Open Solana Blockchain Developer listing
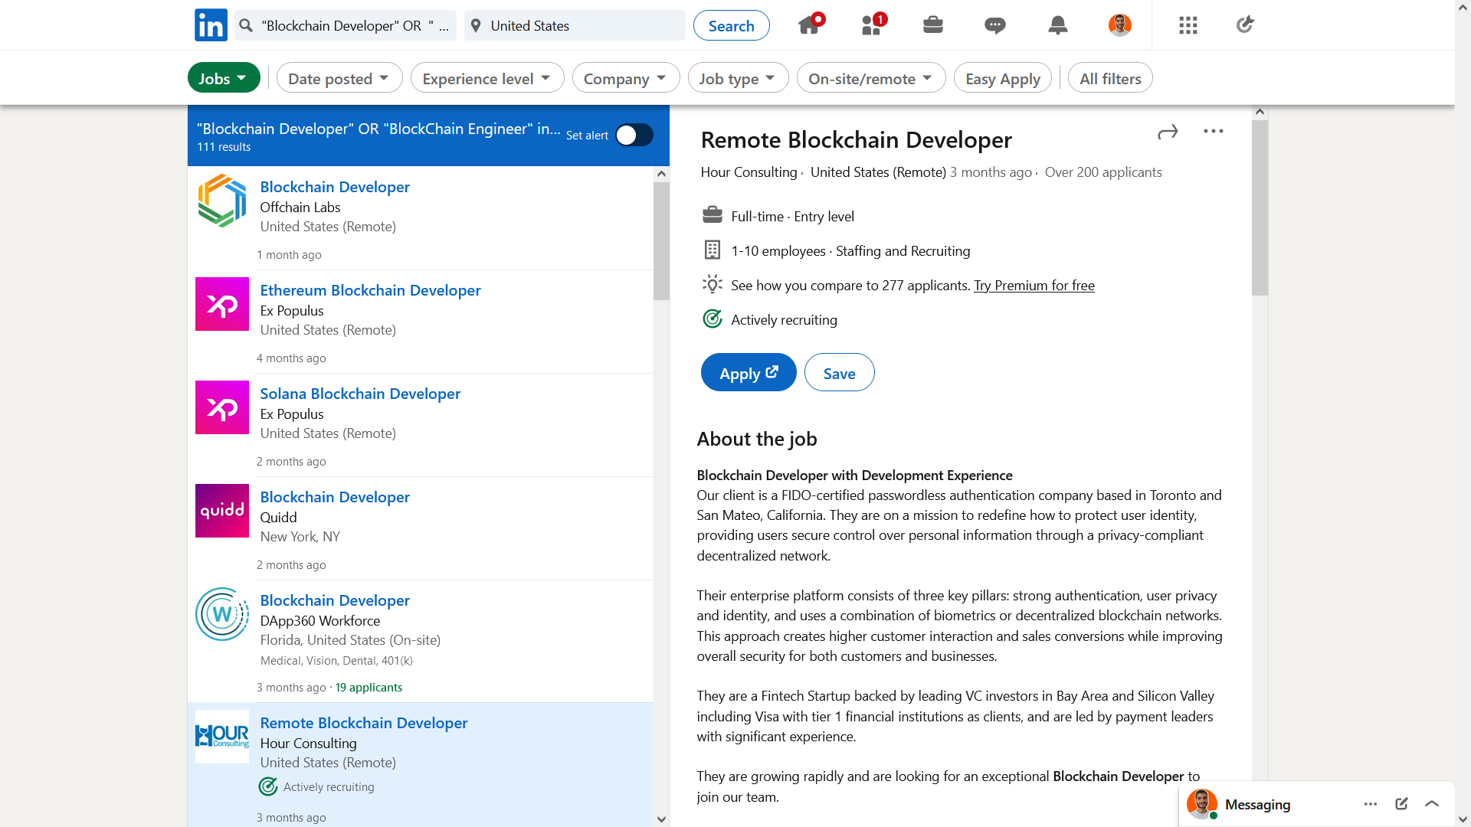 [360, 394]
